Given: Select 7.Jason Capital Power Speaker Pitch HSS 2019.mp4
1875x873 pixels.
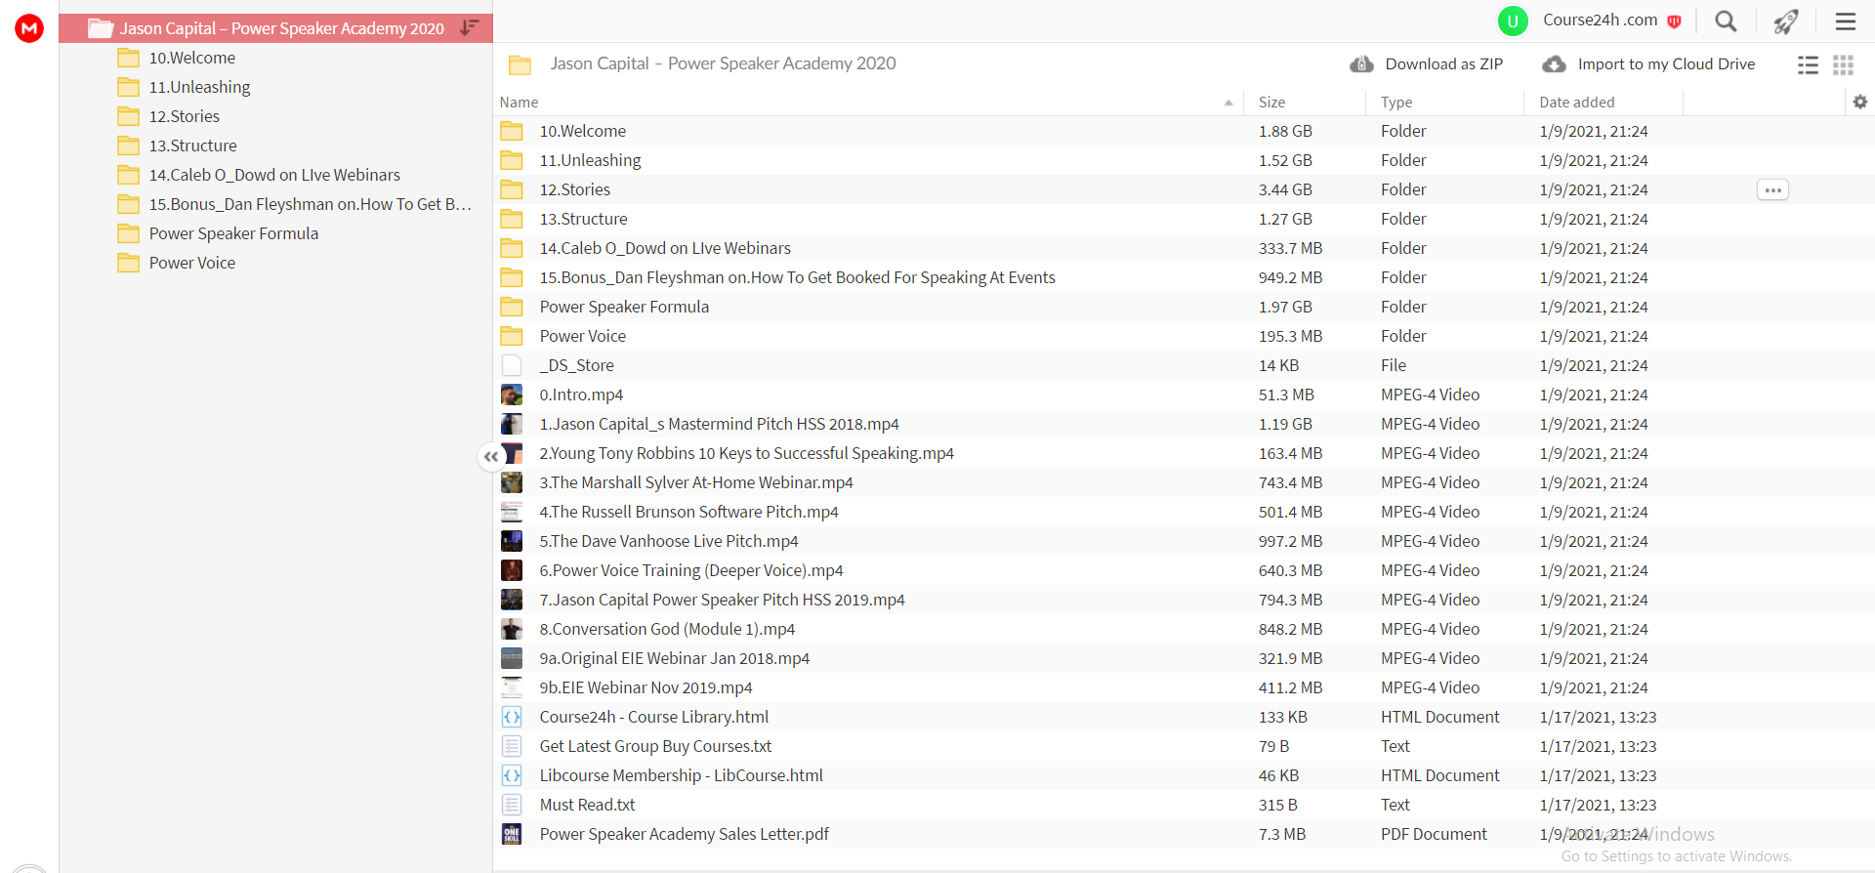Looking at the screenshot, I should 1184,600.
